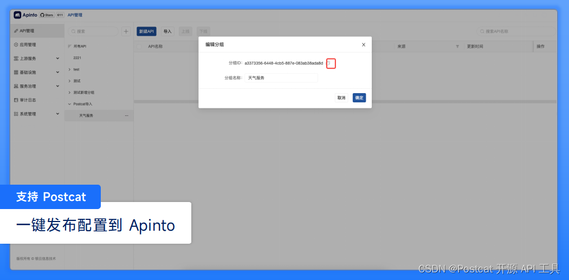Expand the 服务治理 menu chevron

pos(57,86)
